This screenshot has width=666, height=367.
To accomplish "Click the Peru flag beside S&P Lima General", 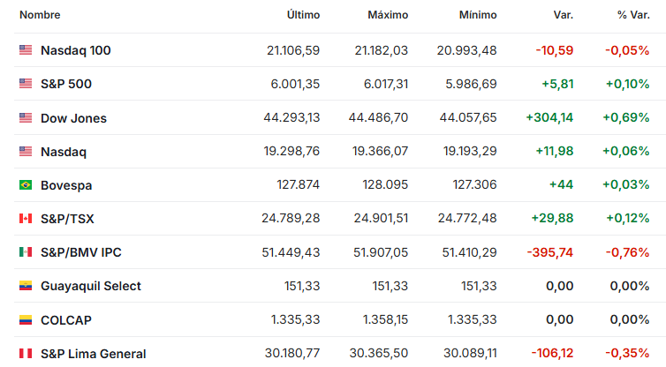I will (x=26, y=354).
